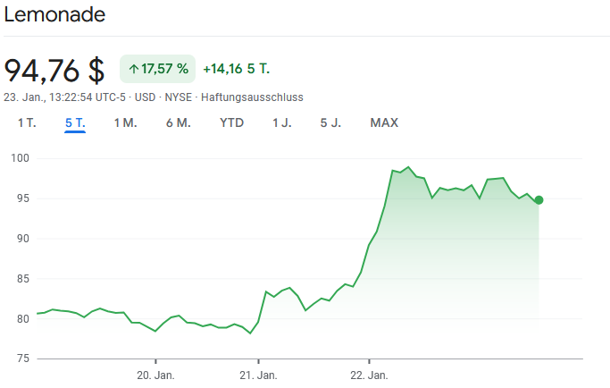Click the 23. Jan., 13:22:54 UTC-5 timestamp
610x388 pixels.
64,97
